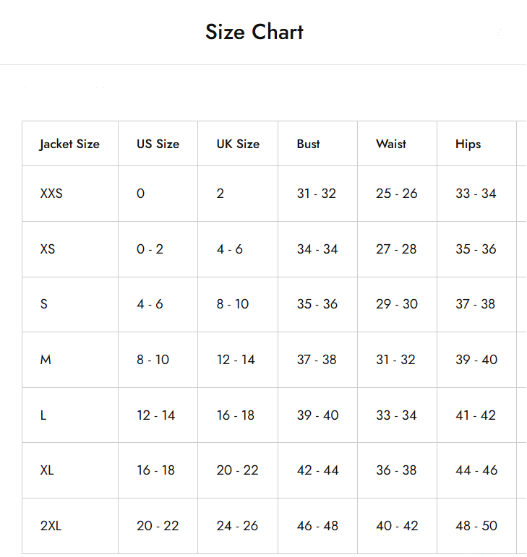Screen dimensions: 527x557
Task: Select UK size 12 - 14 cell
Action: coord(236,360)
